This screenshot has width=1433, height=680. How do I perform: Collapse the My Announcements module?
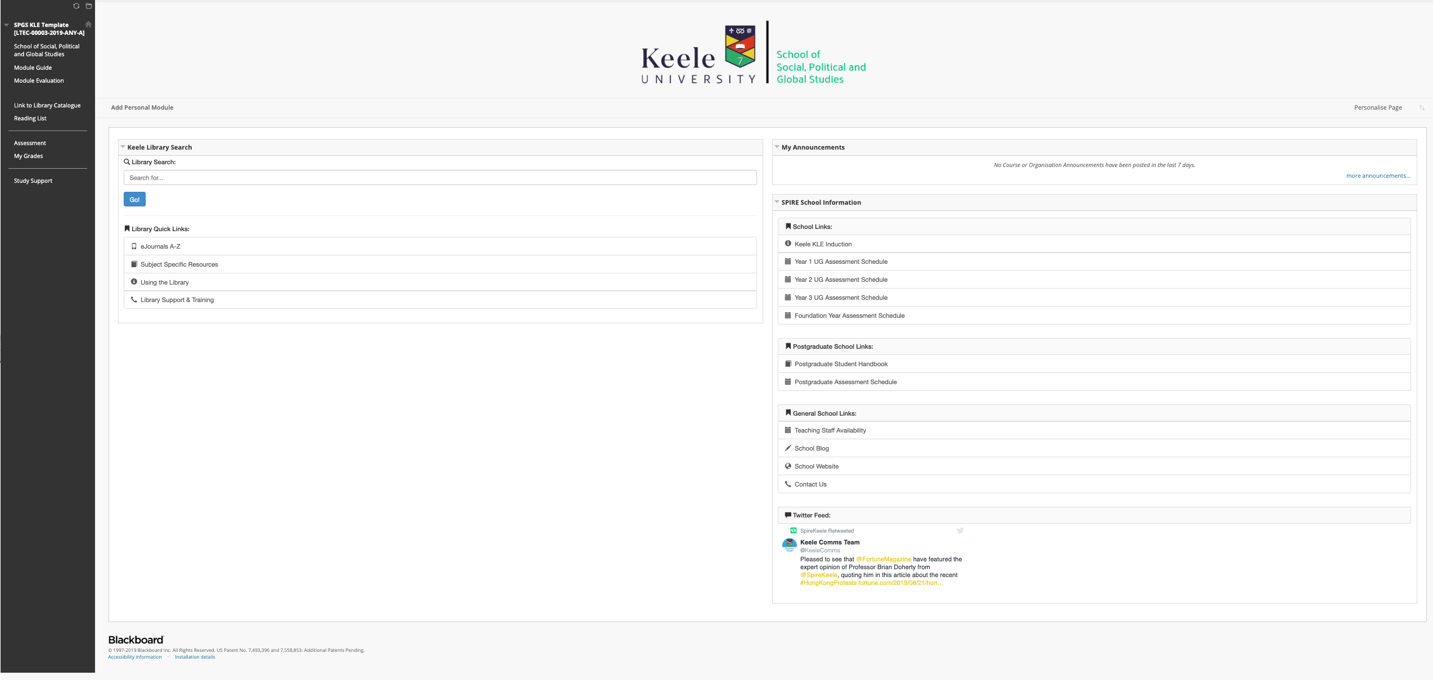777,147
